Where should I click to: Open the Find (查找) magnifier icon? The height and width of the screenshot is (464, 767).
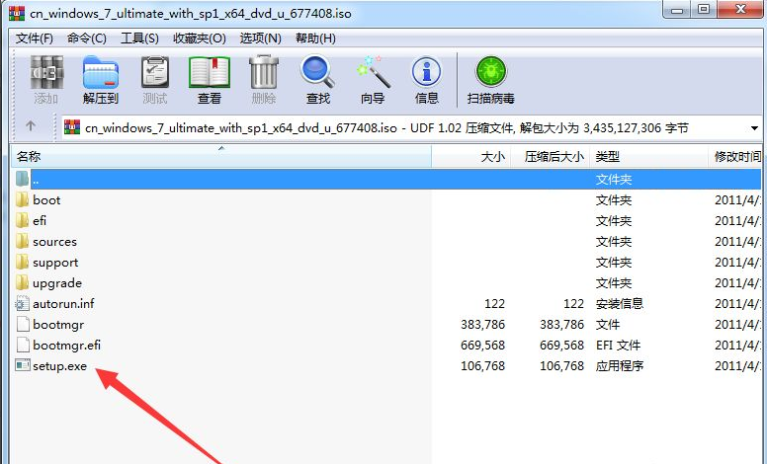click(317, 72)
